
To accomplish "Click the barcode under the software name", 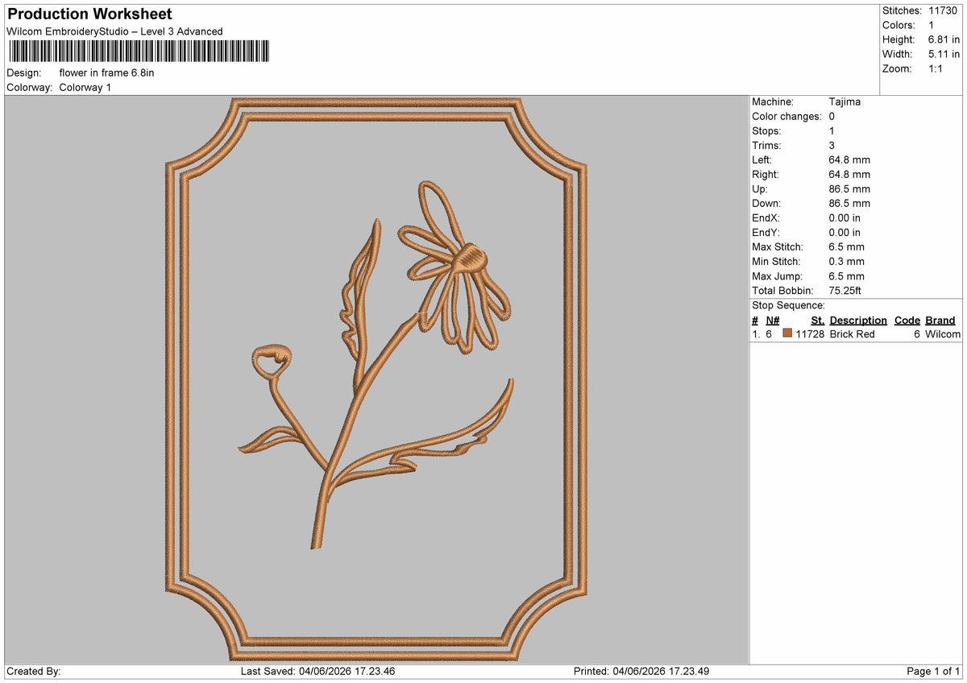I will (x=139, y=52).
